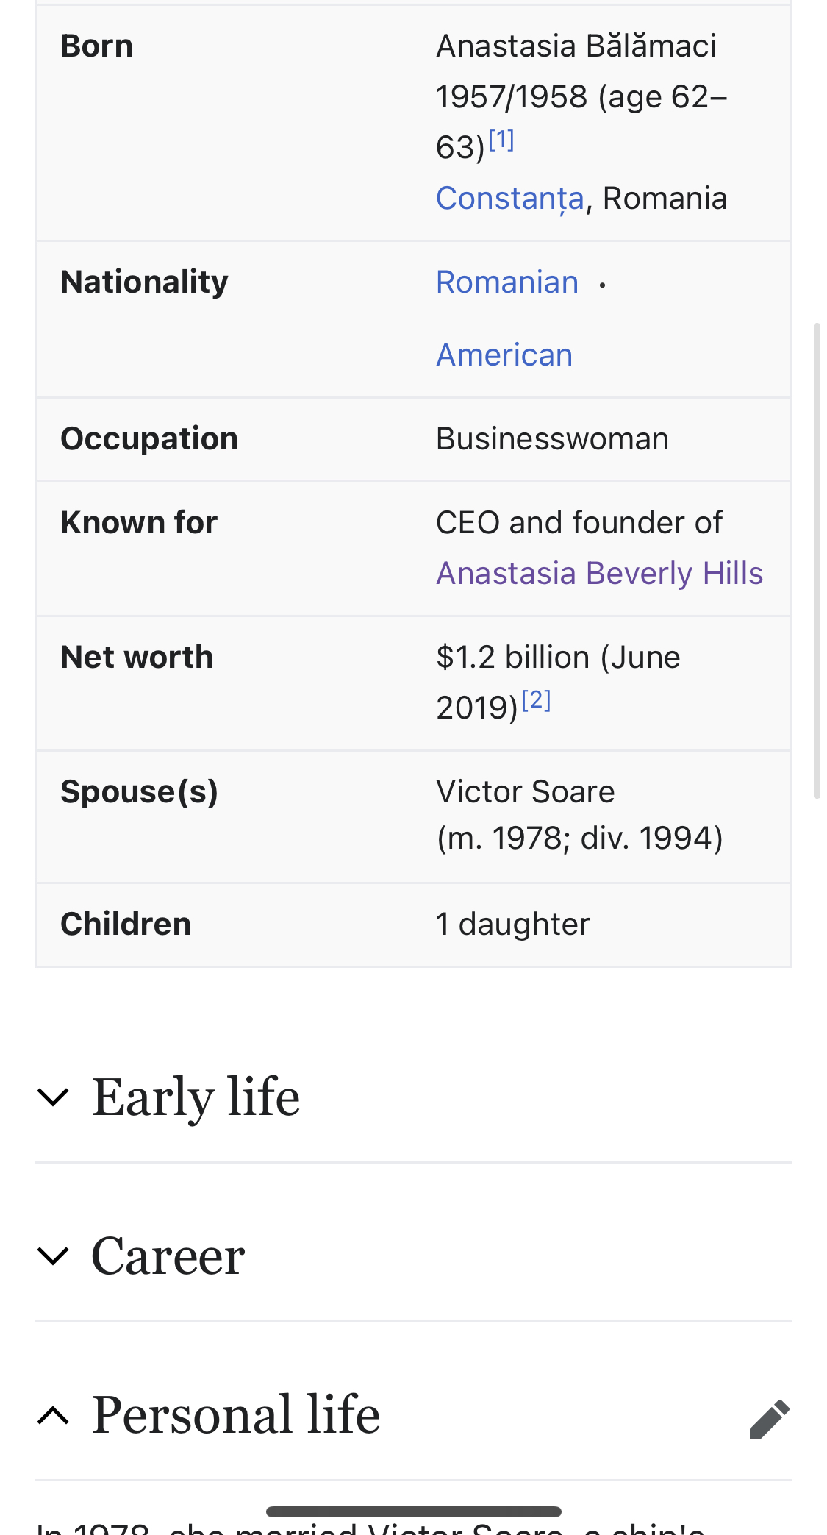Viewport: 827px width, 1535px height.
Task: Click the vertical scrollbar on right edge
Action: pos(816,559)
